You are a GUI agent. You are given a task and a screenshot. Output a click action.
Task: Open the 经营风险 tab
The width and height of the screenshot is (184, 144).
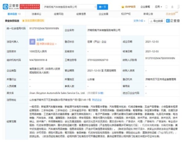59,14
